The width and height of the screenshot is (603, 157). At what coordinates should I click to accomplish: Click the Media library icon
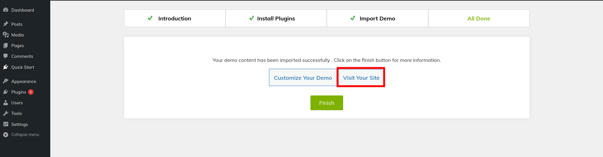pos(6,35)
